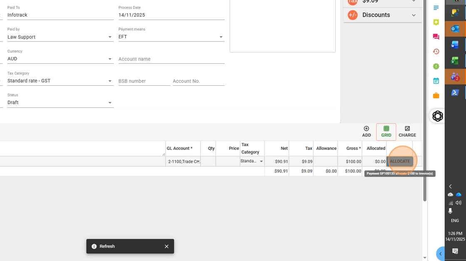Select the green alert badge icon

coord(436,66)
